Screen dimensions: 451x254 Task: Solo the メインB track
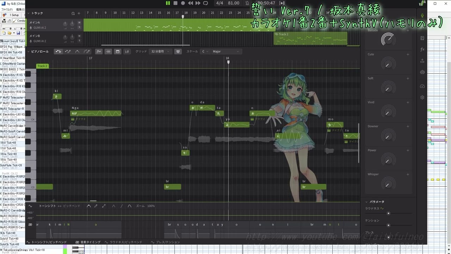tap(80, 41)
